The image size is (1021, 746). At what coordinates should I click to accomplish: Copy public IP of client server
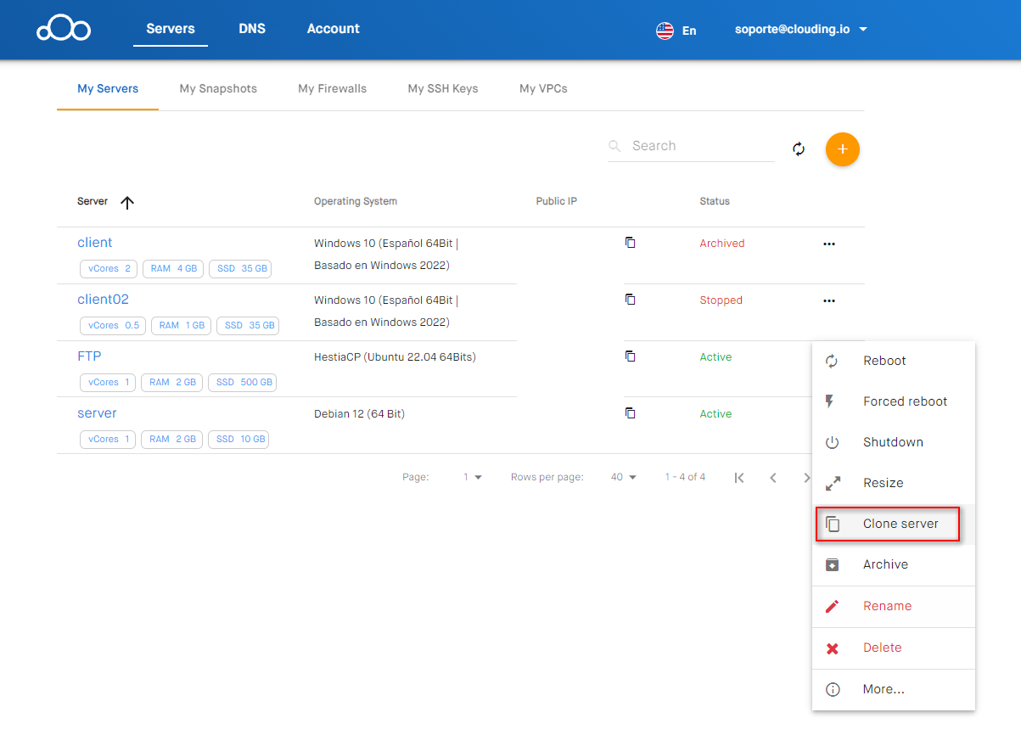(x=630, y=243)
